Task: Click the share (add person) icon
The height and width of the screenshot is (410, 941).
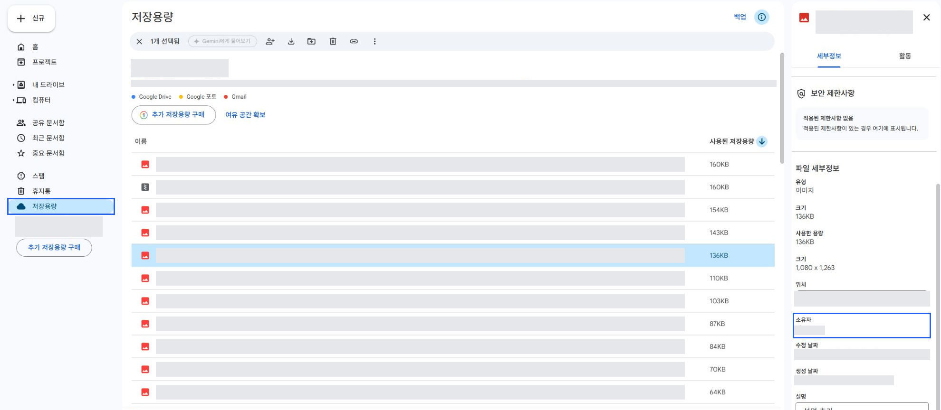Action: [270, 41]
